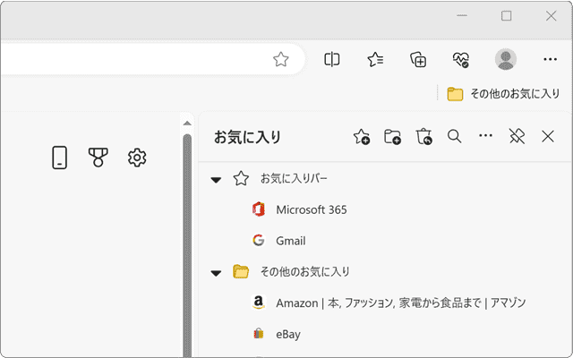Screen dimensions: 573x358
Task: Open Browser essentials heart icon
Action: point(461,60)
